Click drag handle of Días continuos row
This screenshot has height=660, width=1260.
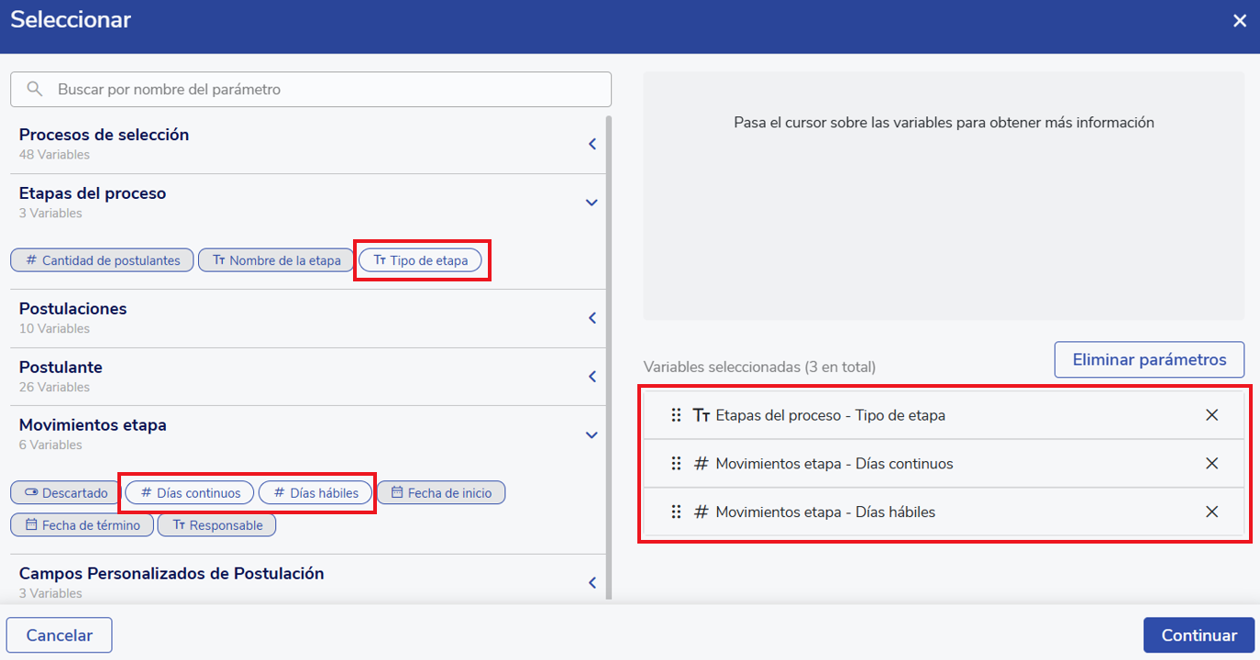pyautogui.click(x=676, y=464)
